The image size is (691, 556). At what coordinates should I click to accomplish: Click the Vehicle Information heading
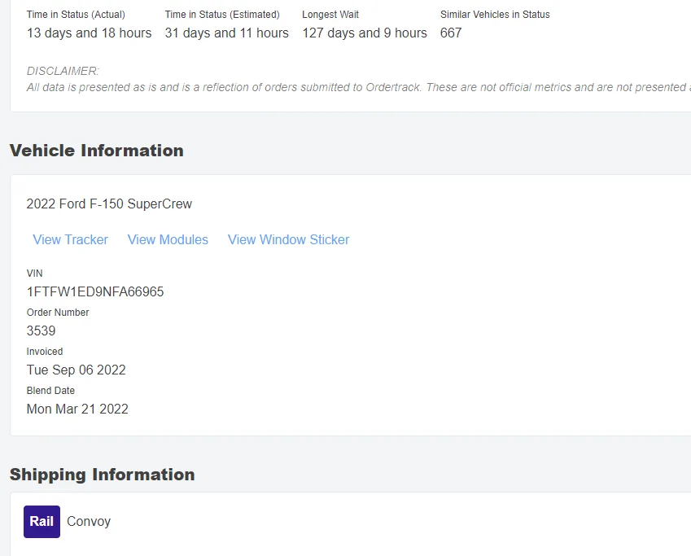tap(96, 151)
